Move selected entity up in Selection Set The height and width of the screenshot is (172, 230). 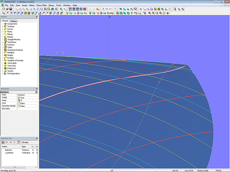[7, 142]
